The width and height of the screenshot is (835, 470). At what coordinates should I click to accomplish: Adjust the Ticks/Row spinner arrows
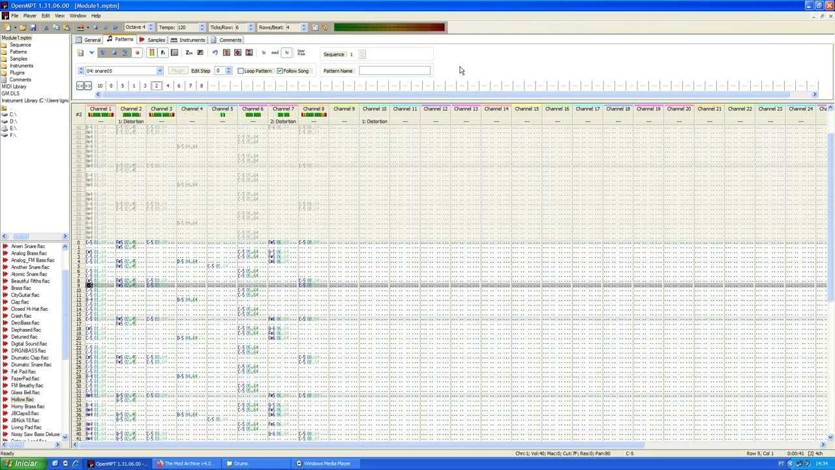click(250, 27)
